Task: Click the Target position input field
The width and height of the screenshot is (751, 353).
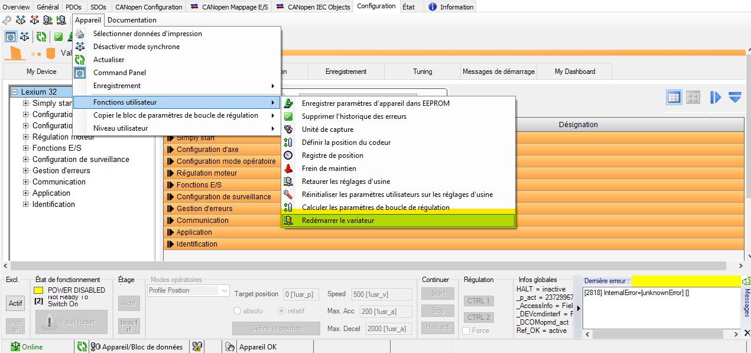Action: coord(301,294)
